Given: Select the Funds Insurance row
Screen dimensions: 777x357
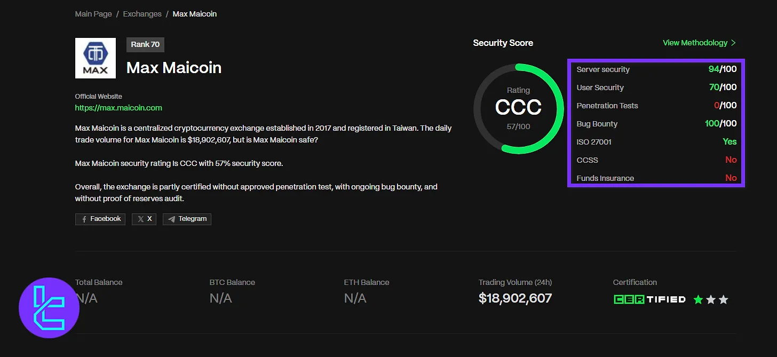Looking at the screenshot, I should click(x=656, y=178).
